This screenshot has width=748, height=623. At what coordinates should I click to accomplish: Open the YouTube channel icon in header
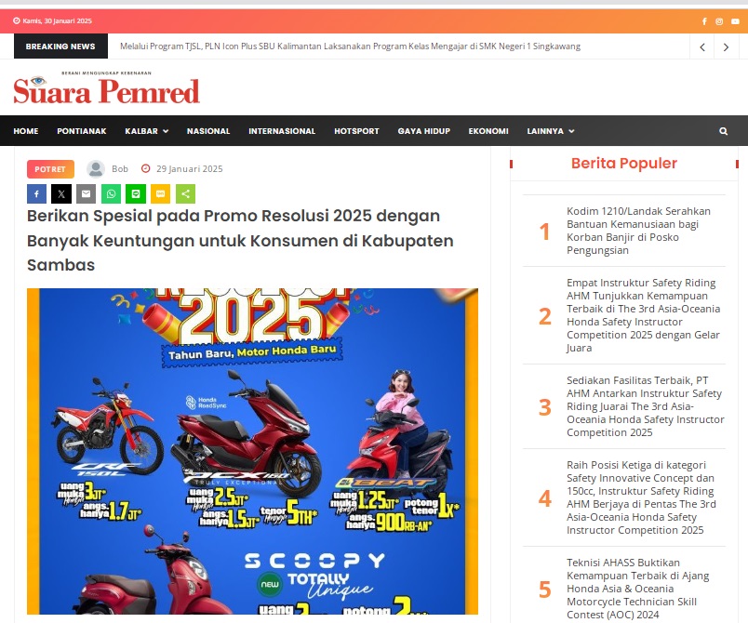point(735,21)
